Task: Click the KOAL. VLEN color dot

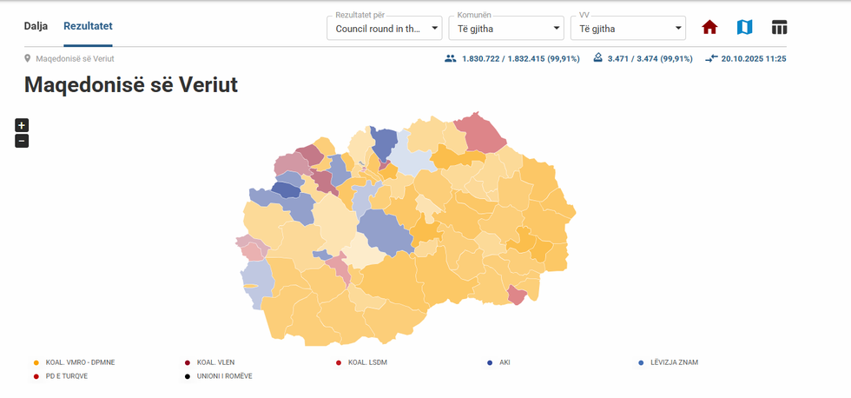Action: [x=187, y=362]
